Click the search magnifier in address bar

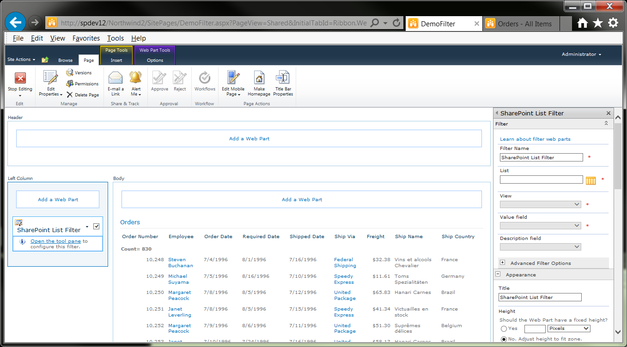tap(375, 23)
